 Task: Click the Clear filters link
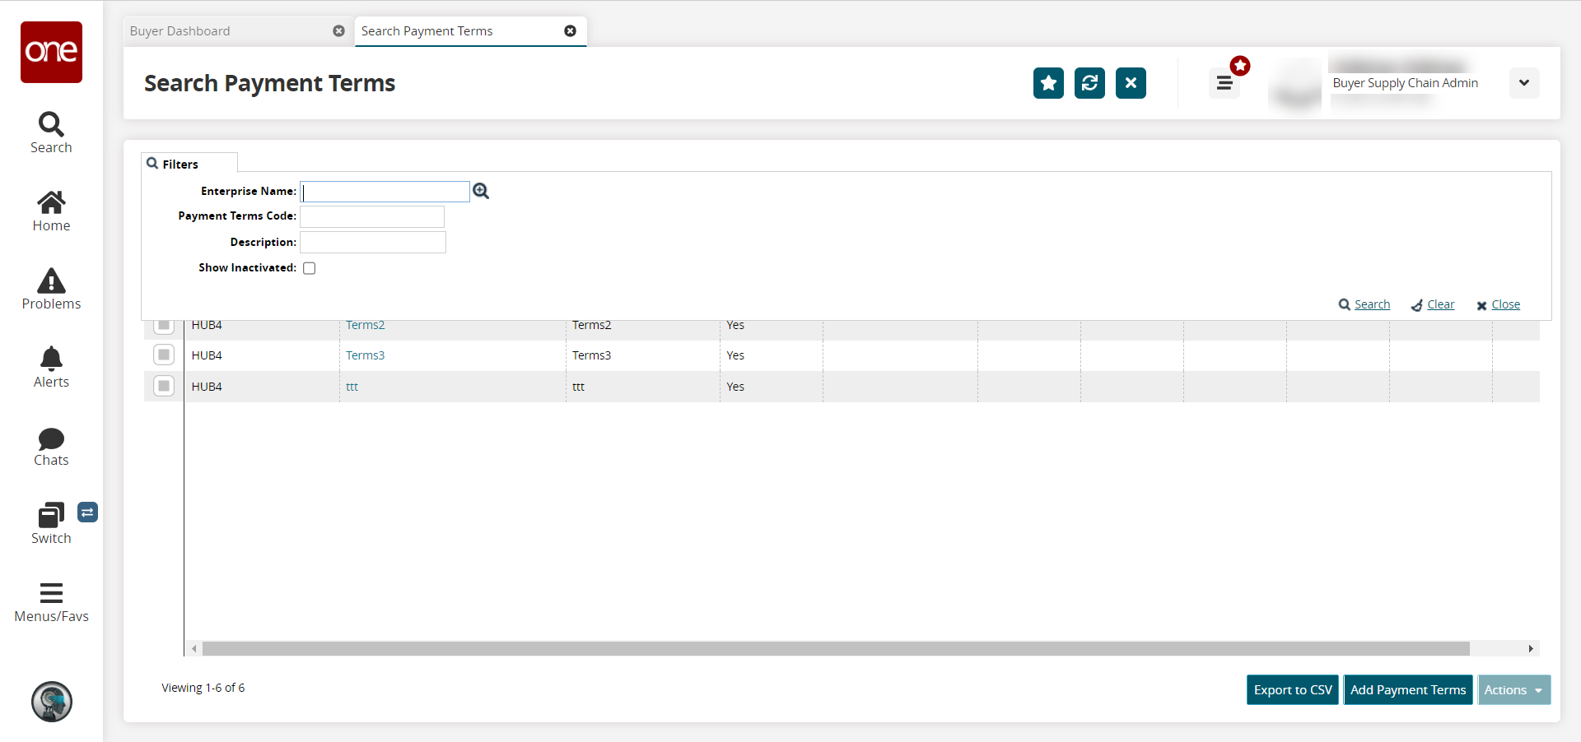pos(1433,304)
